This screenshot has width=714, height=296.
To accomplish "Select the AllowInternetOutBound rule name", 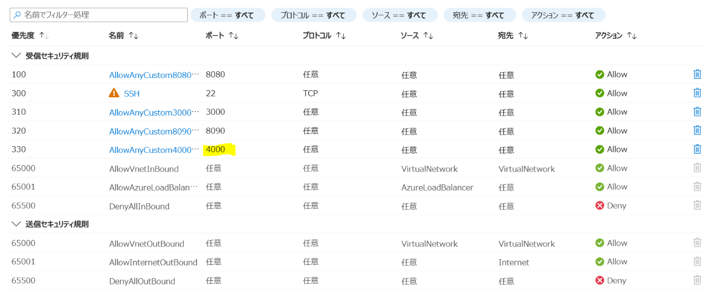I will coord(153,262).
